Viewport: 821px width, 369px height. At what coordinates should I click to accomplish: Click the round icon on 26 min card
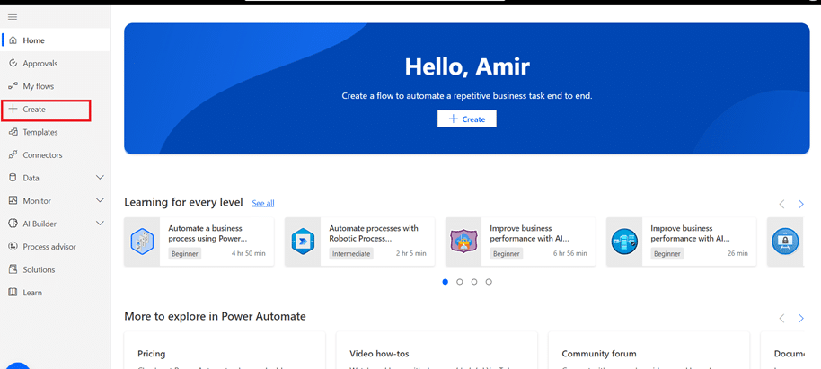coord(624,242)
